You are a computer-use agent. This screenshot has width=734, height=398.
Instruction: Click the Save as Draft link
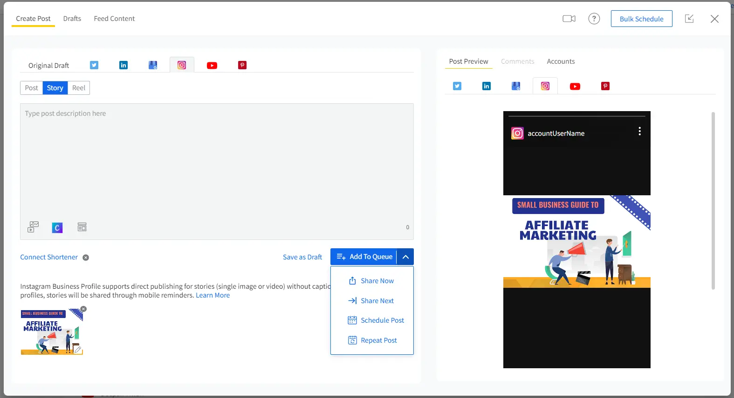302,257
